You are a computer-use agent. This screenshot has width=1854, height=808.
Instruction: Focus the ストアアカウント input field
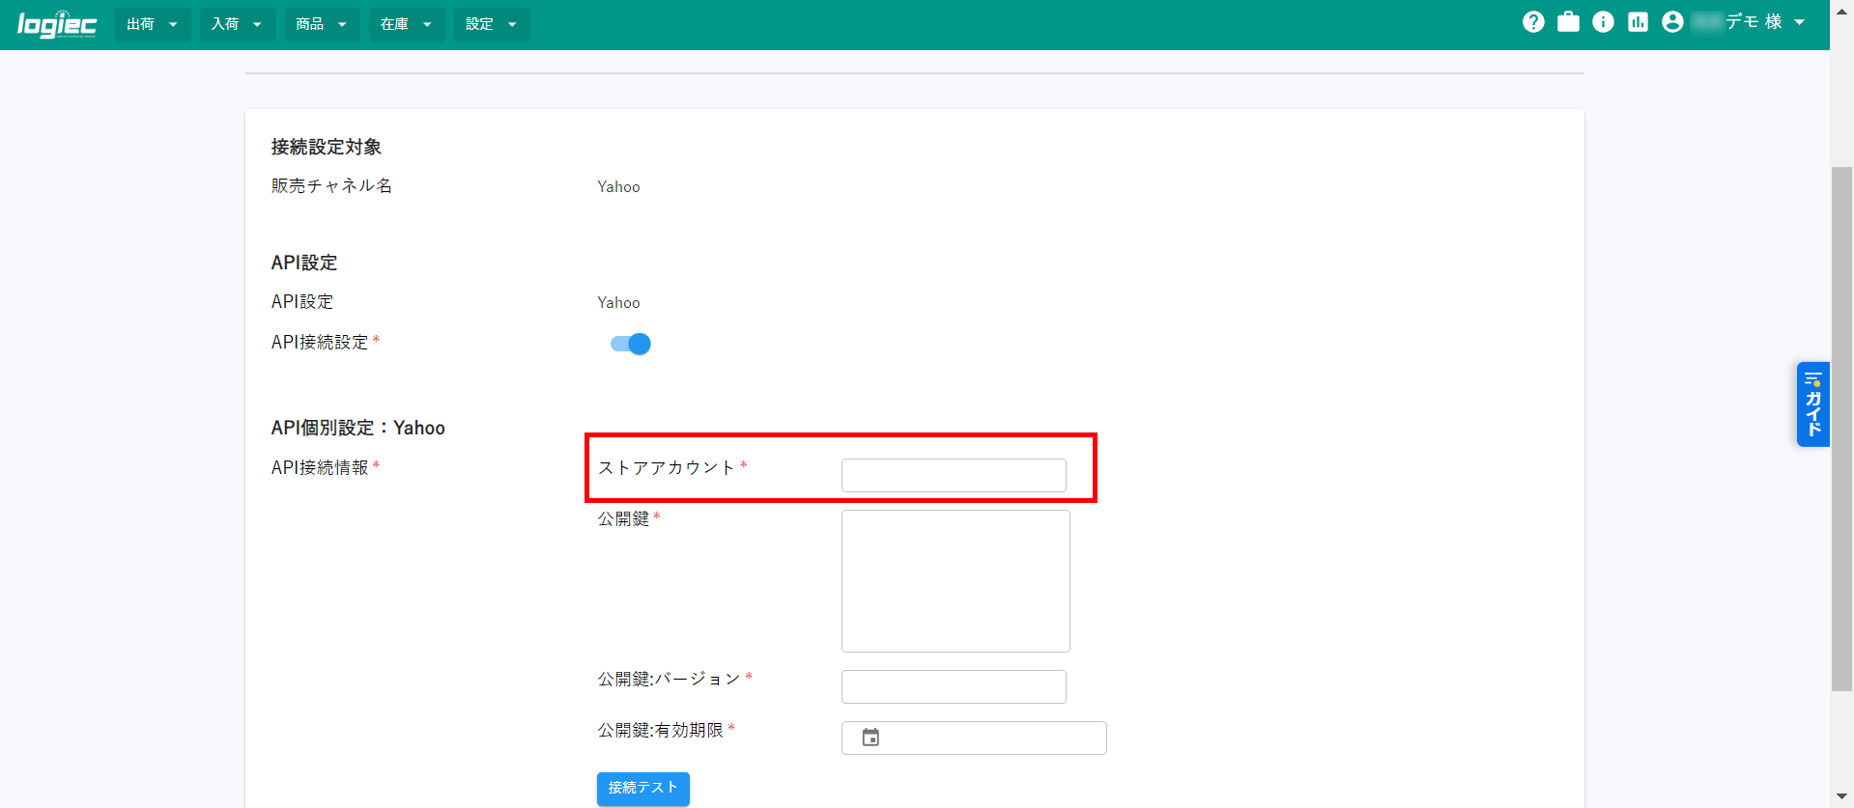click(x=953, y=475)
